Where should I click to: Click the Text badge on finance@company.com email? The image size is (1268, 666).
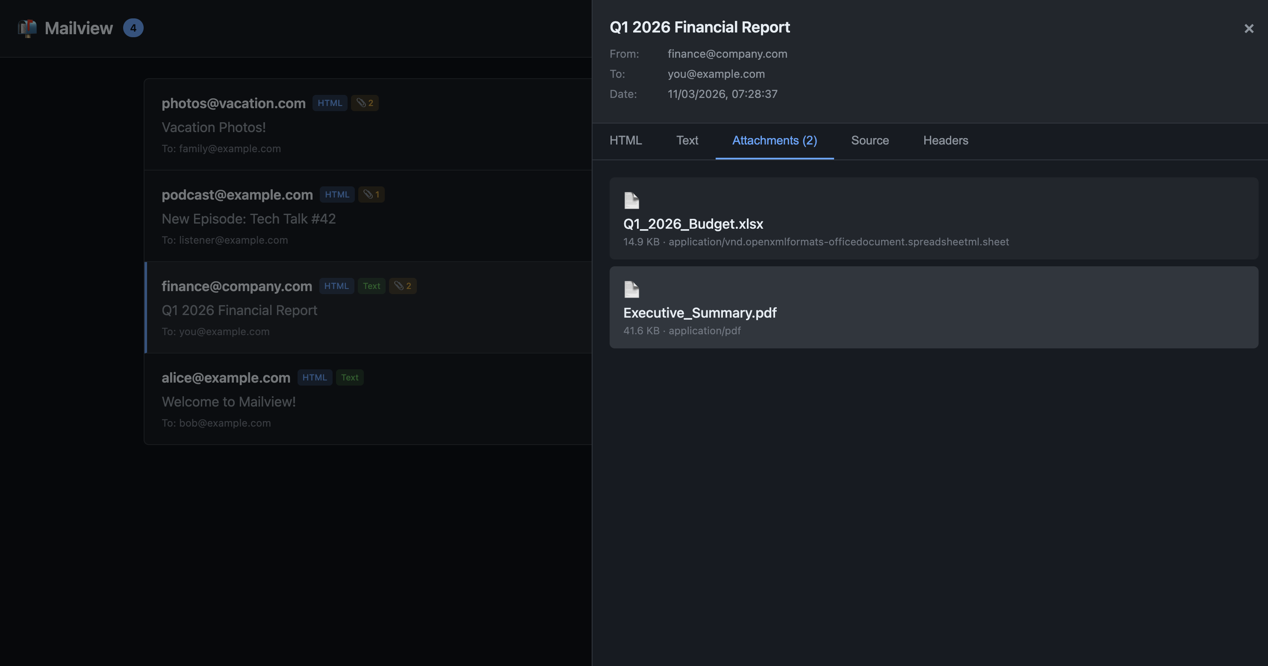[372, 286]
